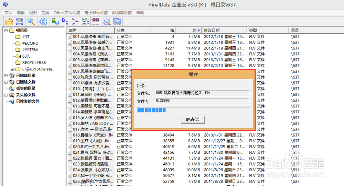This screenshot has height=186, width=344.
Task: Open the 视图 menu
Action: [x=33, y=13]
